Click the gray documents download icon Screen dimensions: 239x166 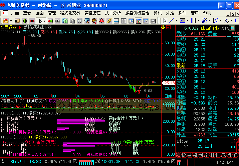click(x=72, y=21)
